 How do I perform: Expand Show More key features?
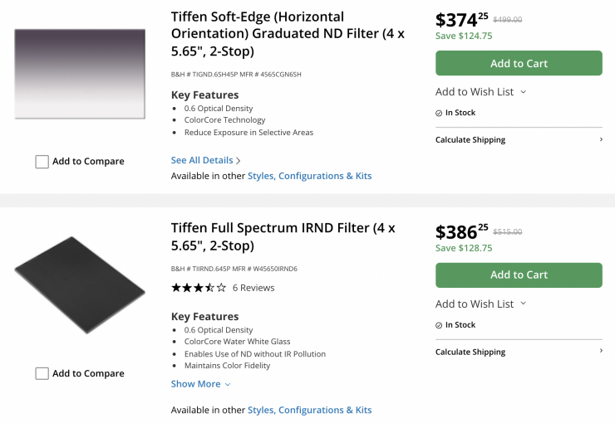(200, 384)
